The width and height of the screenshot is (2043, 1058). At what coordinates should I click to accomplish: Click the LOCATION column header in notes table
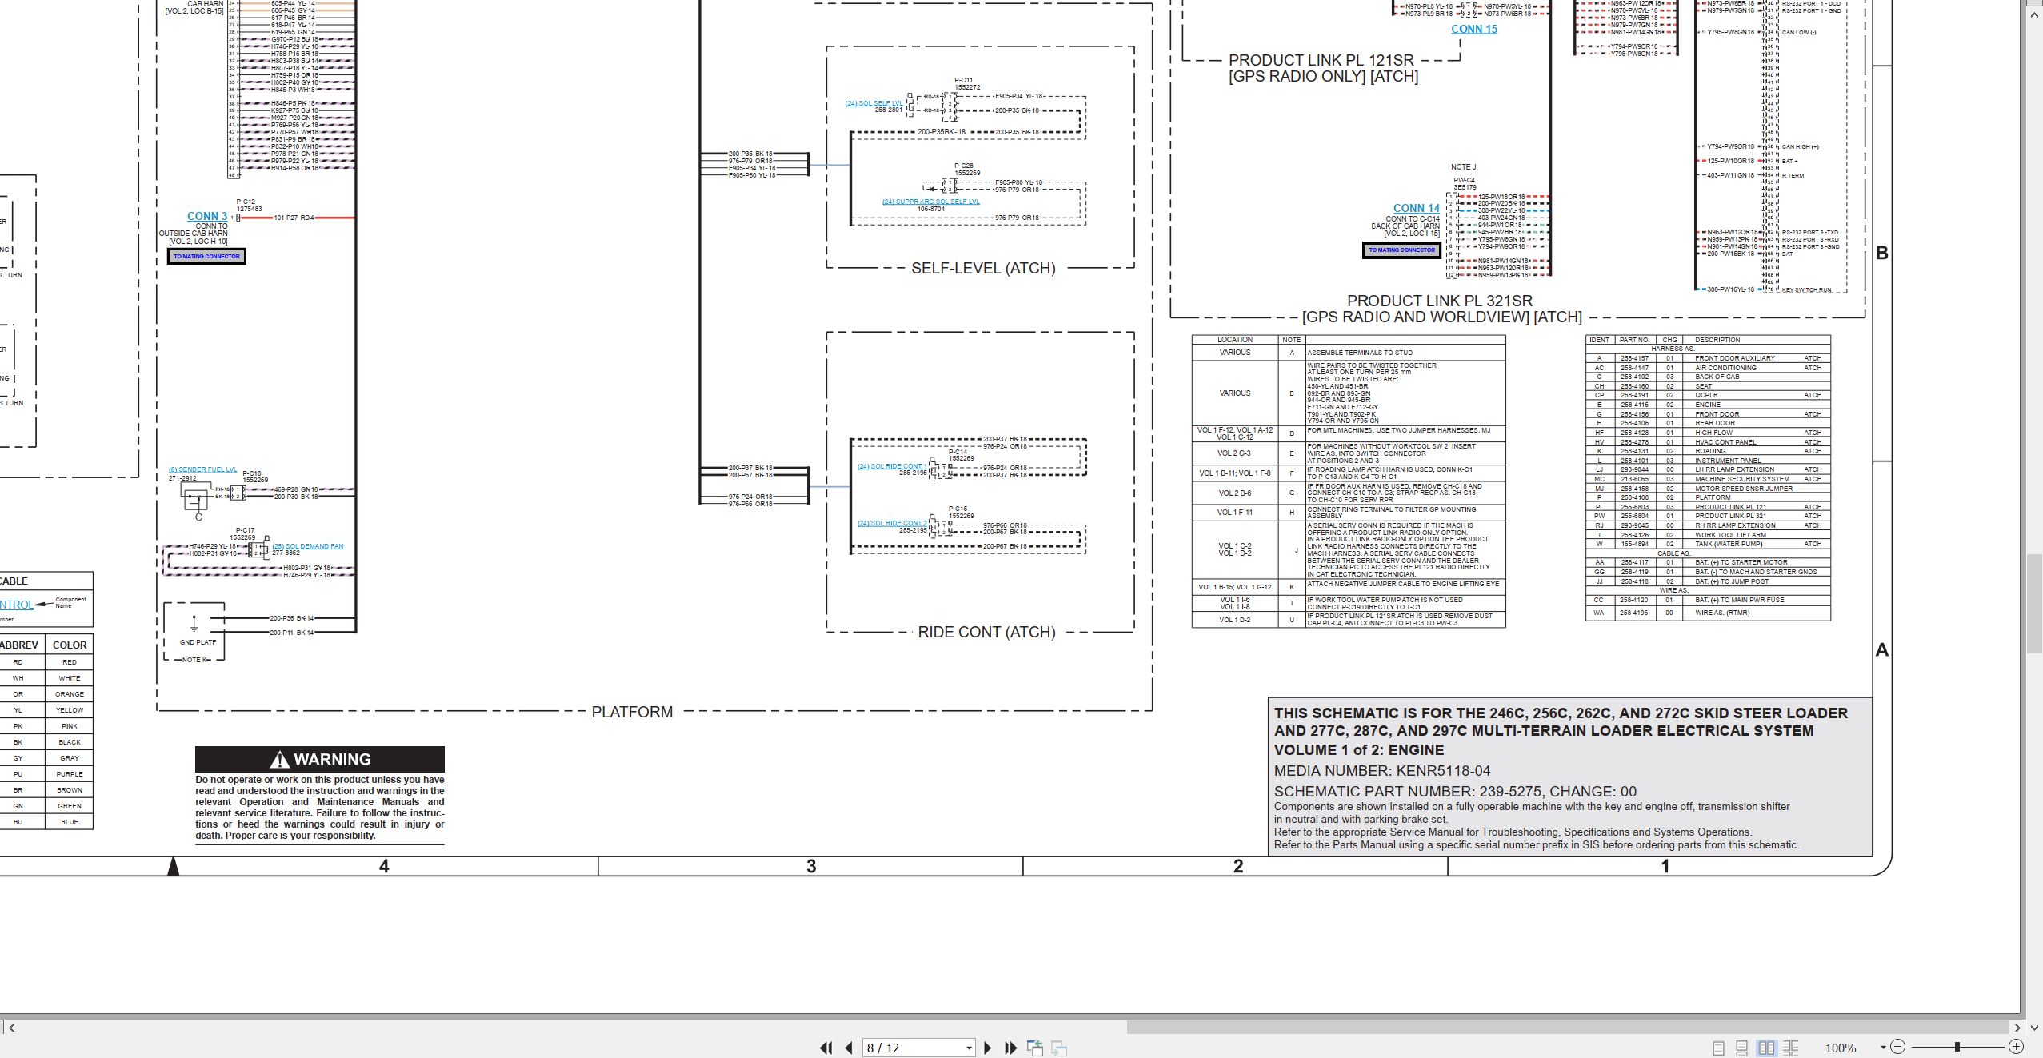pyautogui.click(x=1235, y=340)
